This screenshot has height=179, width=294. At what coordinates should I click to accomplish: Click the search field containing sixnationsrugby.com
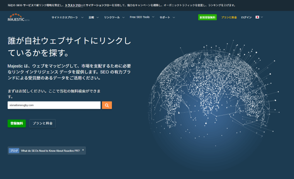tap(54, 105)
